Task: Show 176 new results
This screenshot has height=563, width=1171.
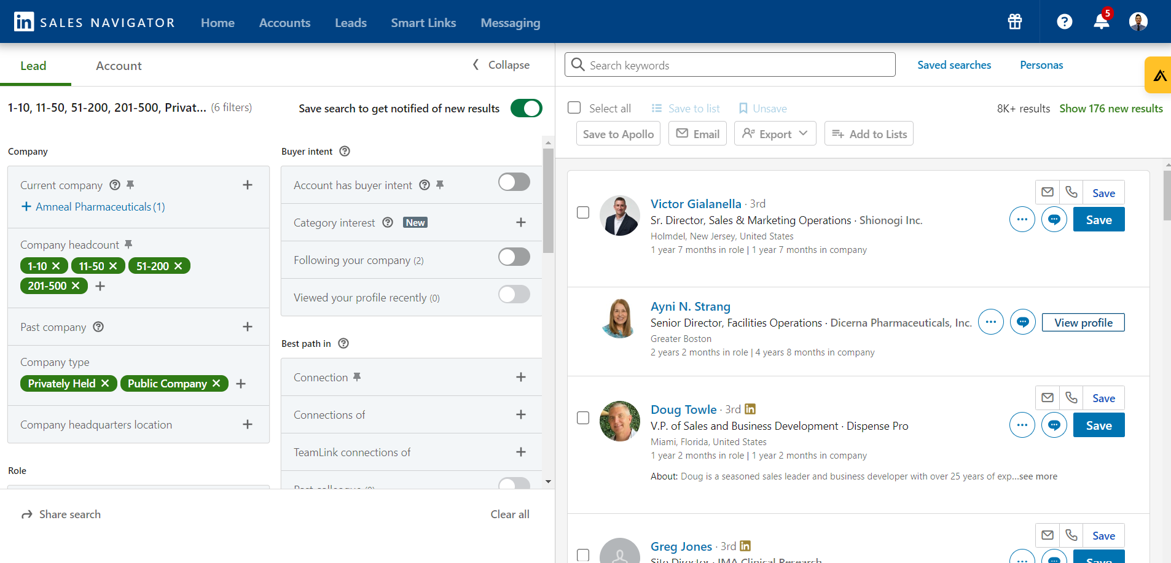Action: pos(1111,108)
